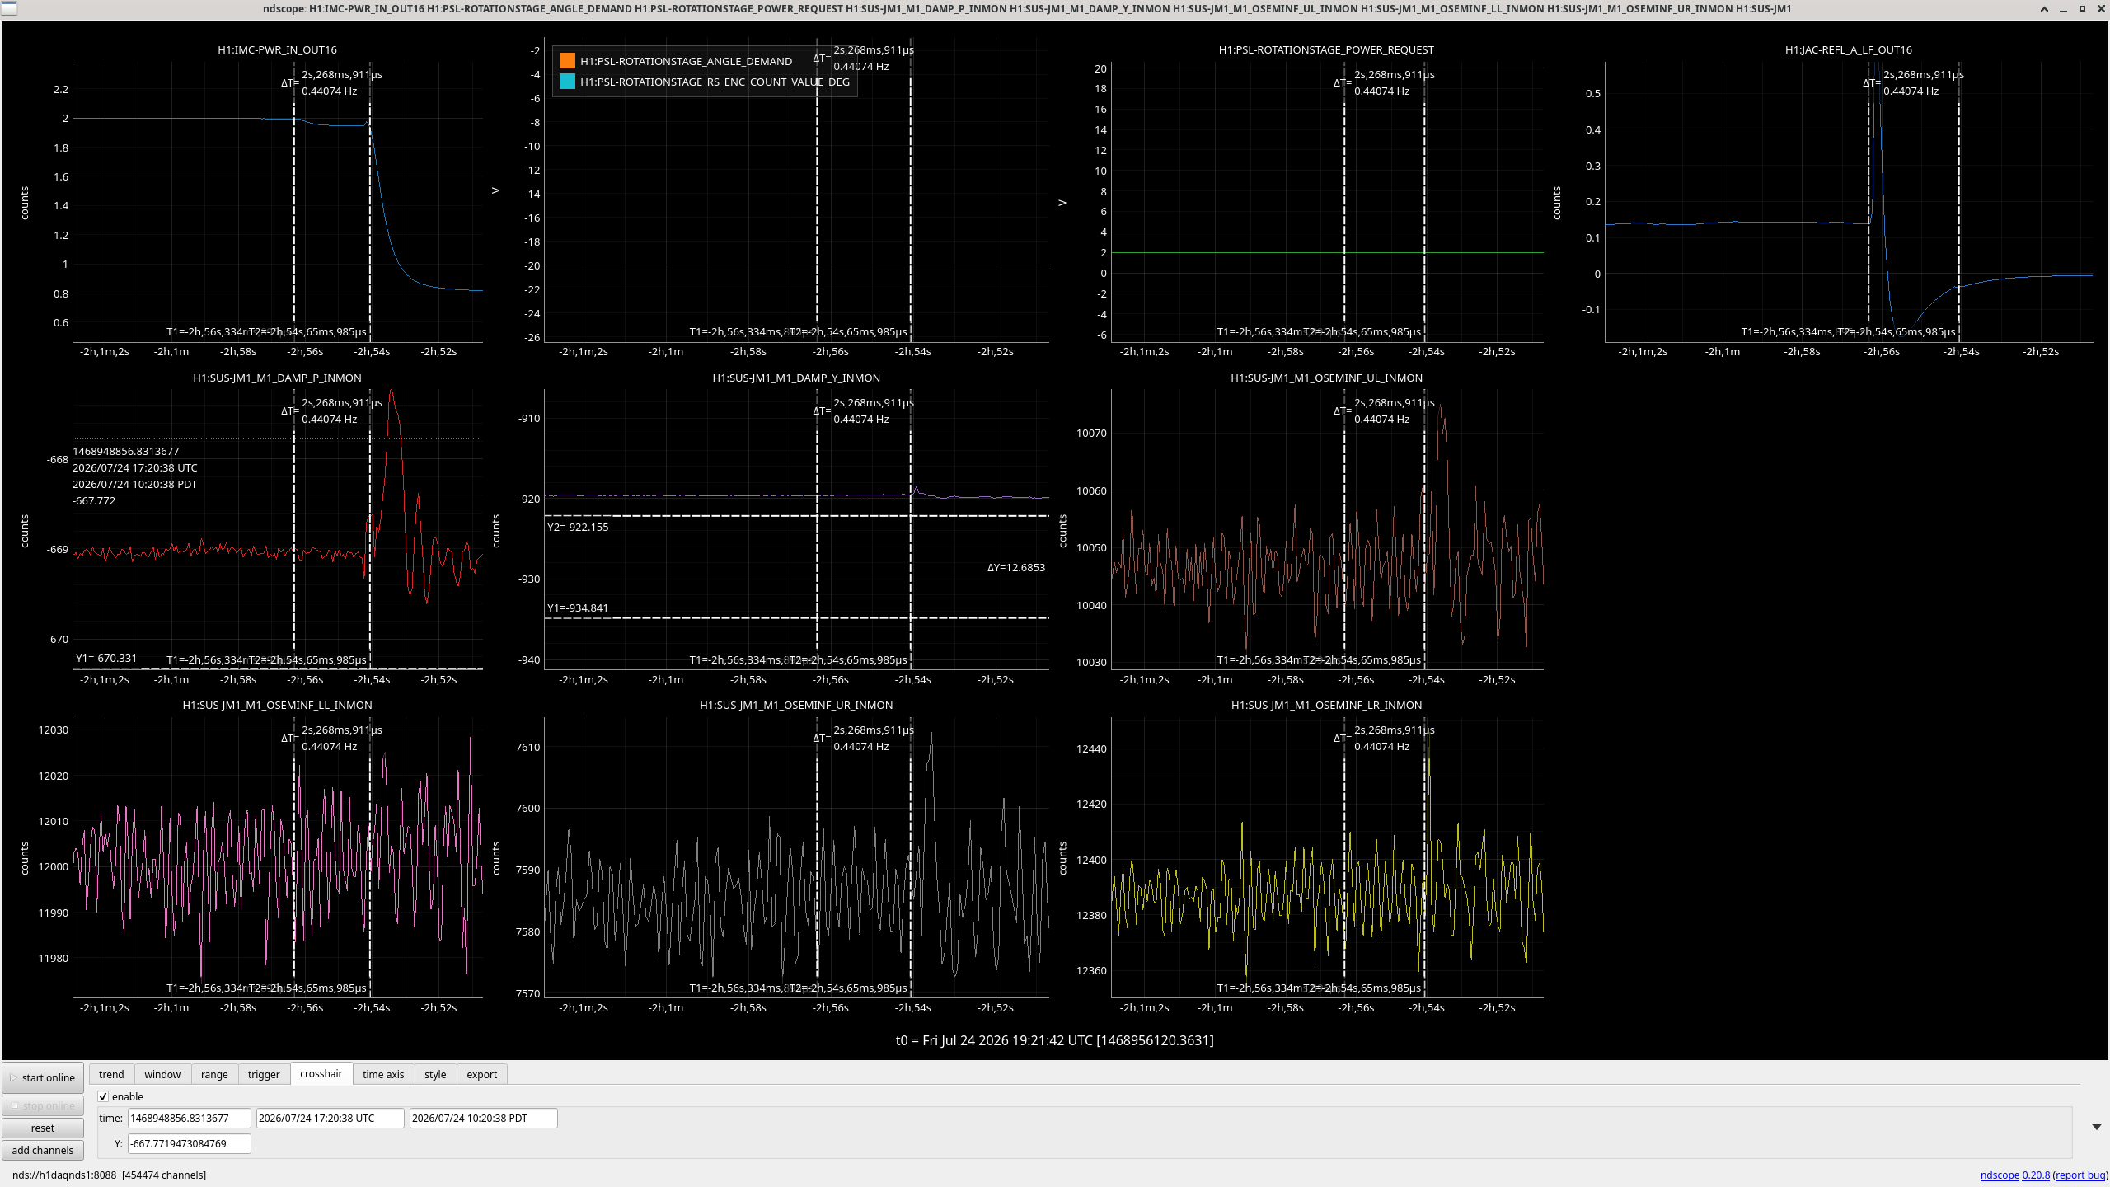The width and height of the screenshot is (2110, 1187).
Task: Go to the trigger tab
Action: (x=264, y=1074)
